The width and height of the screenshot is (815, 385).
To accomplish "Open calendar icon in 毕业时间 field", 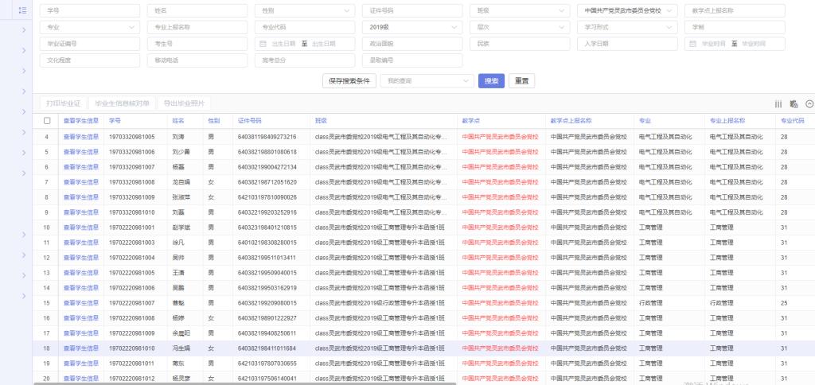I will click(x=693, y=44).
